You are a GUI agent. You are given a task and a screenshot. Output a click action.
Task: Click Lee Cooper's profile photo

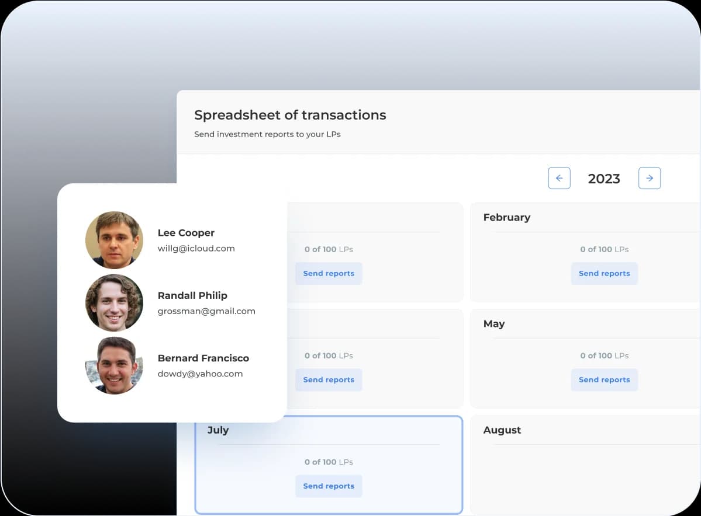[x=114, y=240]
